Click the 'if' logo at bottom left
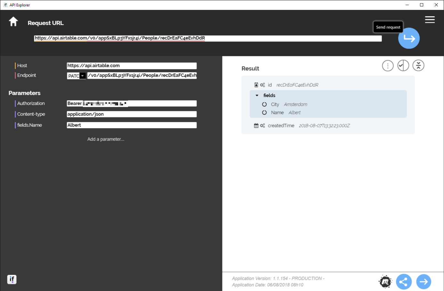444x291 pixels. click(x=12, y=280)
